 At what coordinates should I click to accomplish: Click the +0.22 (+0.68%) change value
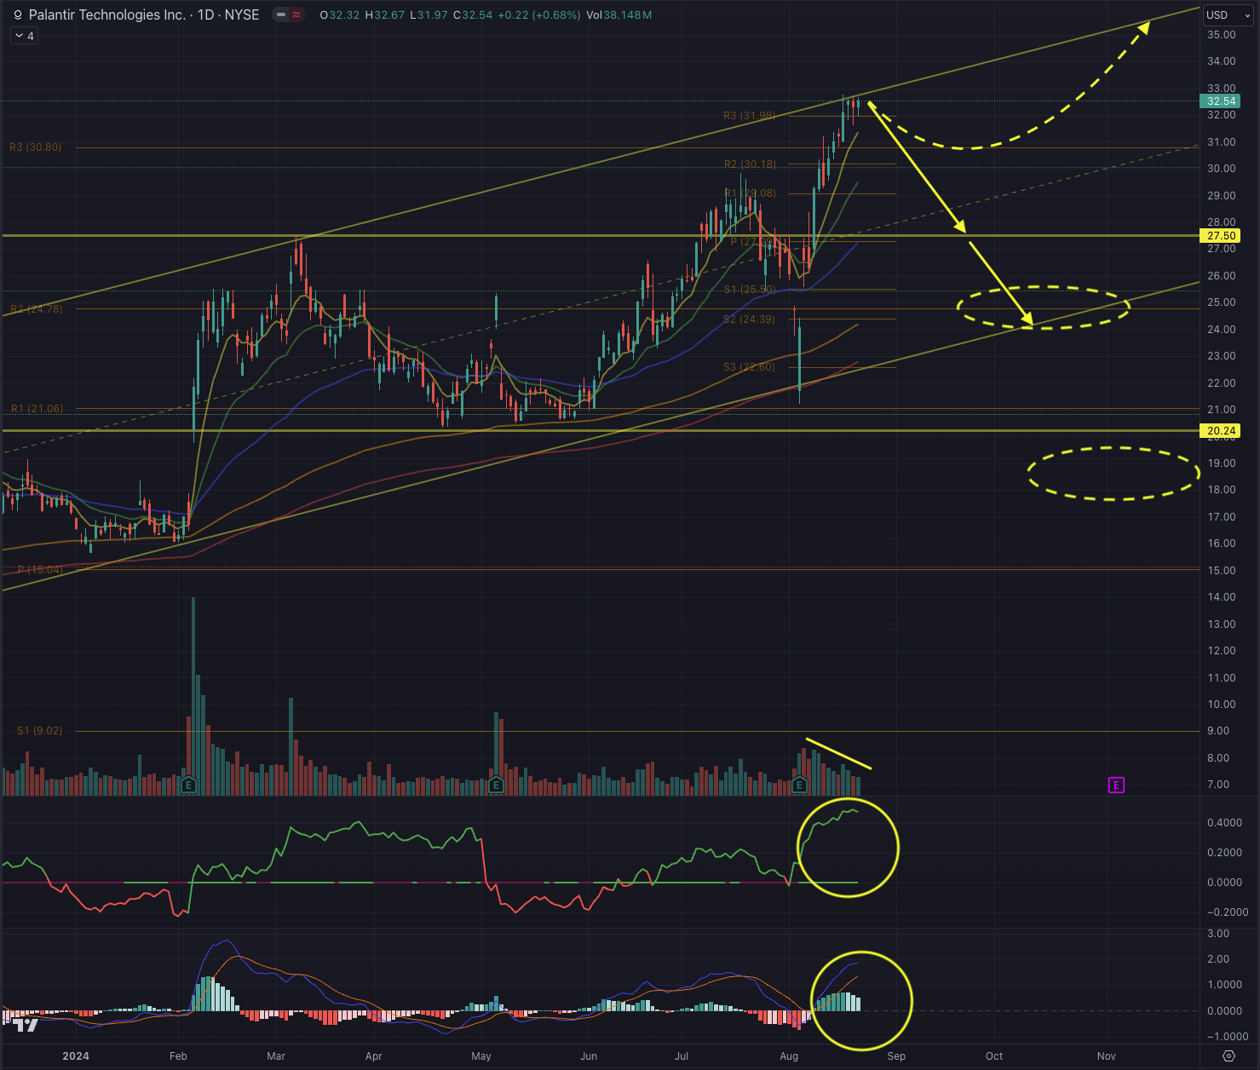click(x=539, y=15)
